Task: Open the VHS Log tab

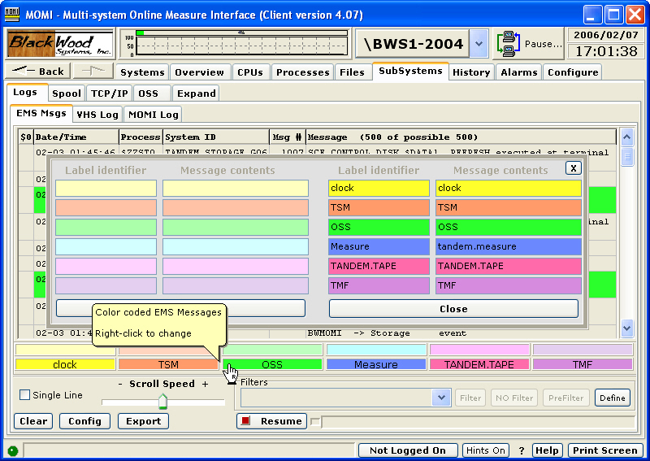Action: [x=97, y=115]
